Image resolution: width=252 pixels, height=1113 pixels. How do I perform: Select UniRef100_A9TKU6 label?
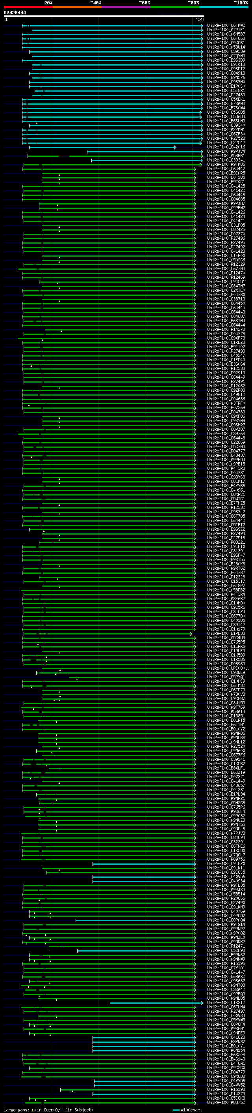click(226, 164)
